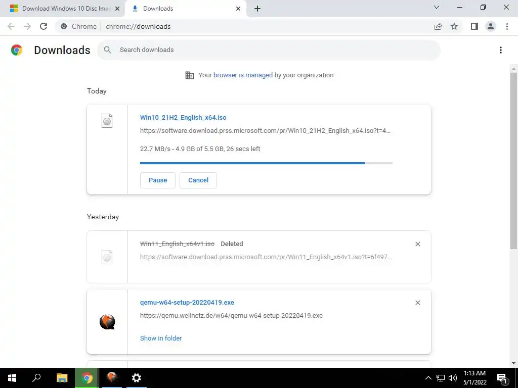The width and height of the screenshot is (518, 388).
Task: Click the download speed and time status text
Action: coord(200,149)
